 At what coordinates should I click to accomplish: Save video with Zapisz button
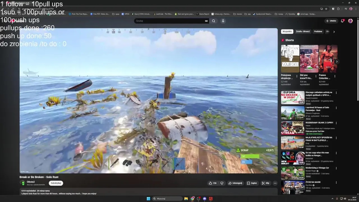(x=252, y=183)
